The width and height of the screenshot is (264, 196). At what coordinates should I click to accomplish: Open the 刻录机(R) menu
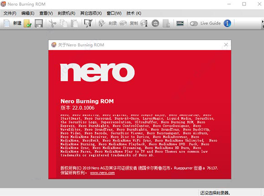(67, 13)
